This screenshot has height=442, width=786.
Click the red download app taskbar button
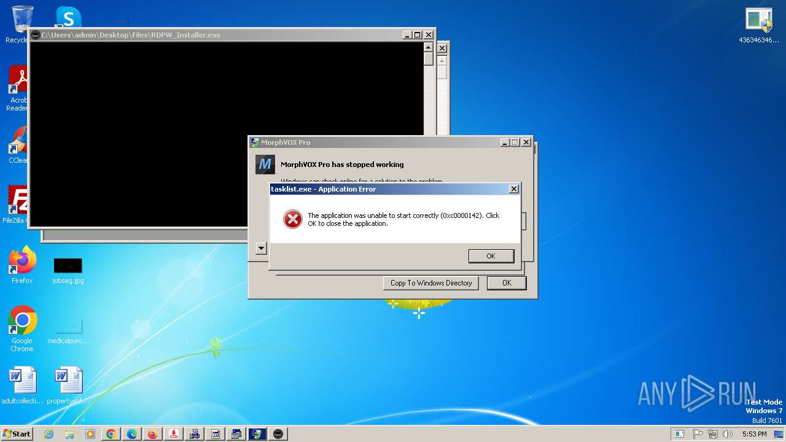point(174,434)
